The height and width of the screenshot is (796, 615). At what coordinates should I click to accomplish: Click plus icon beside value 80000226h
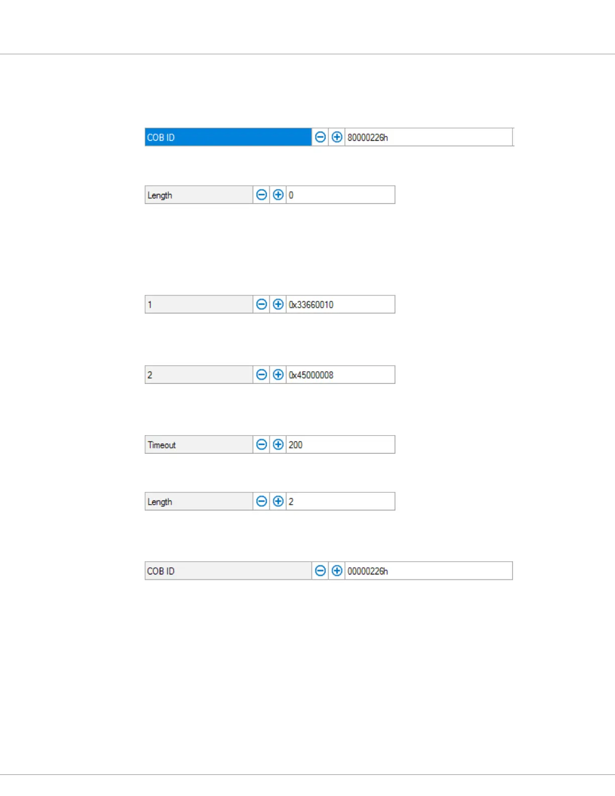tap(337, 137)
